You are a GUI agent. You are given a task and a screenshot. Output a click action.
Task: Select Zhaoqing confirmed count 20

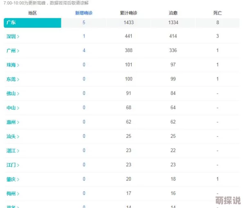tap(128, 179)
